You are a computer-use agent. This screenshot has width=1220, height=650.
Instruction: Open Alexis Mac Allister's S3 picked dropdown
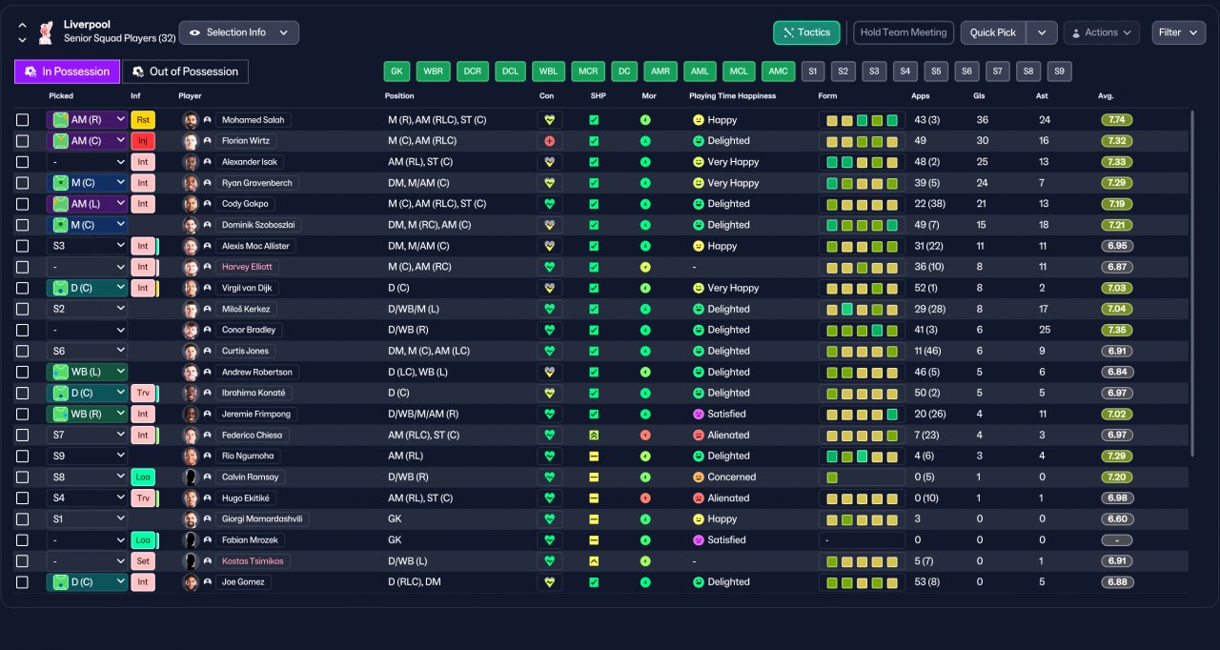tap(87, 246)
